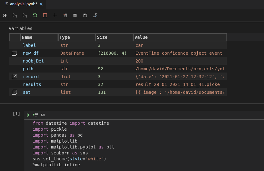The height and width of the screenshot is (171, 264).
Task: Convert cell to Markdown via M↓ icon
Action: [43, 115]
